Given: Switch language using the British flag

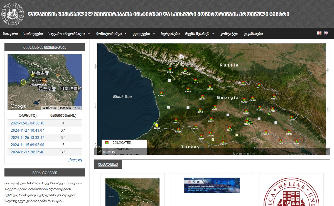Looking at the screenshot, I should (326, 33).
